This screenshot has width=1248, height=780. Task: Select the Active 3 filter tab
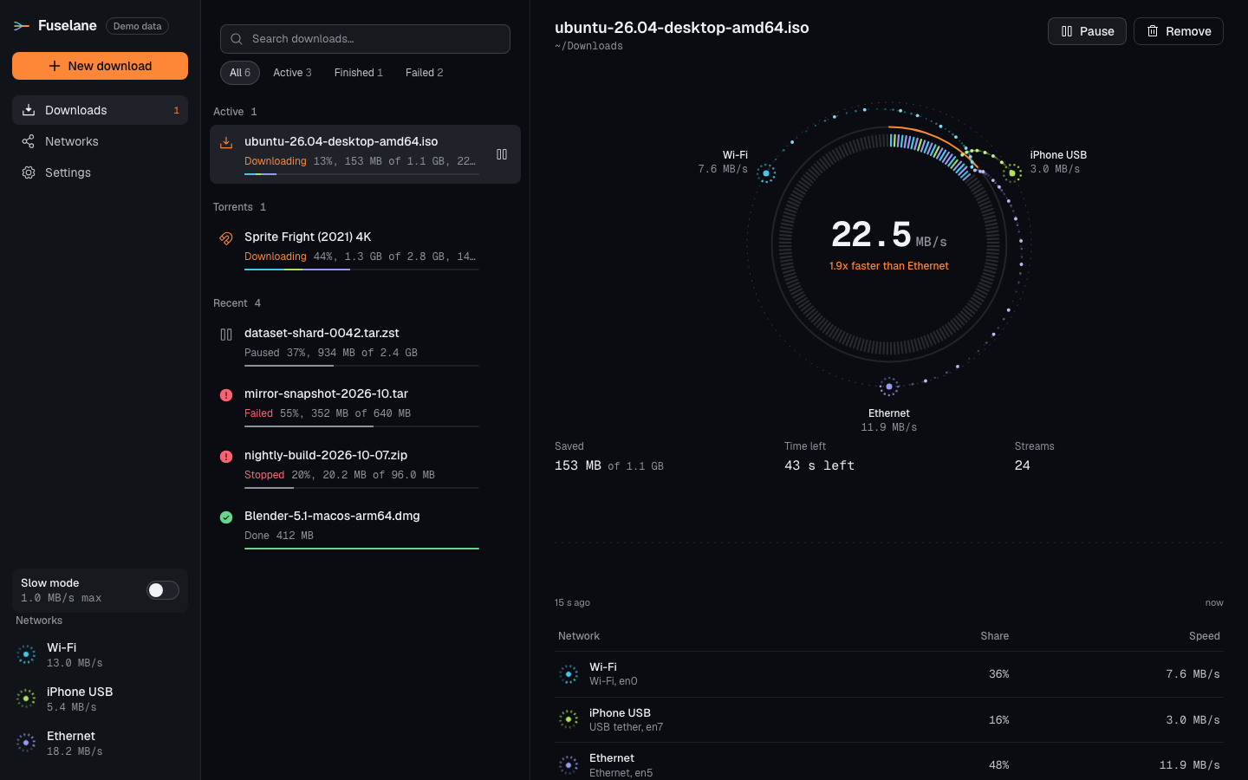[292, 73]
